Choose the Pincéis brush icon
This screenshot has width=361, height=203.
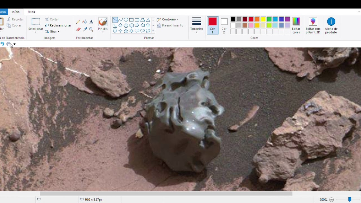tap(103, 22)
